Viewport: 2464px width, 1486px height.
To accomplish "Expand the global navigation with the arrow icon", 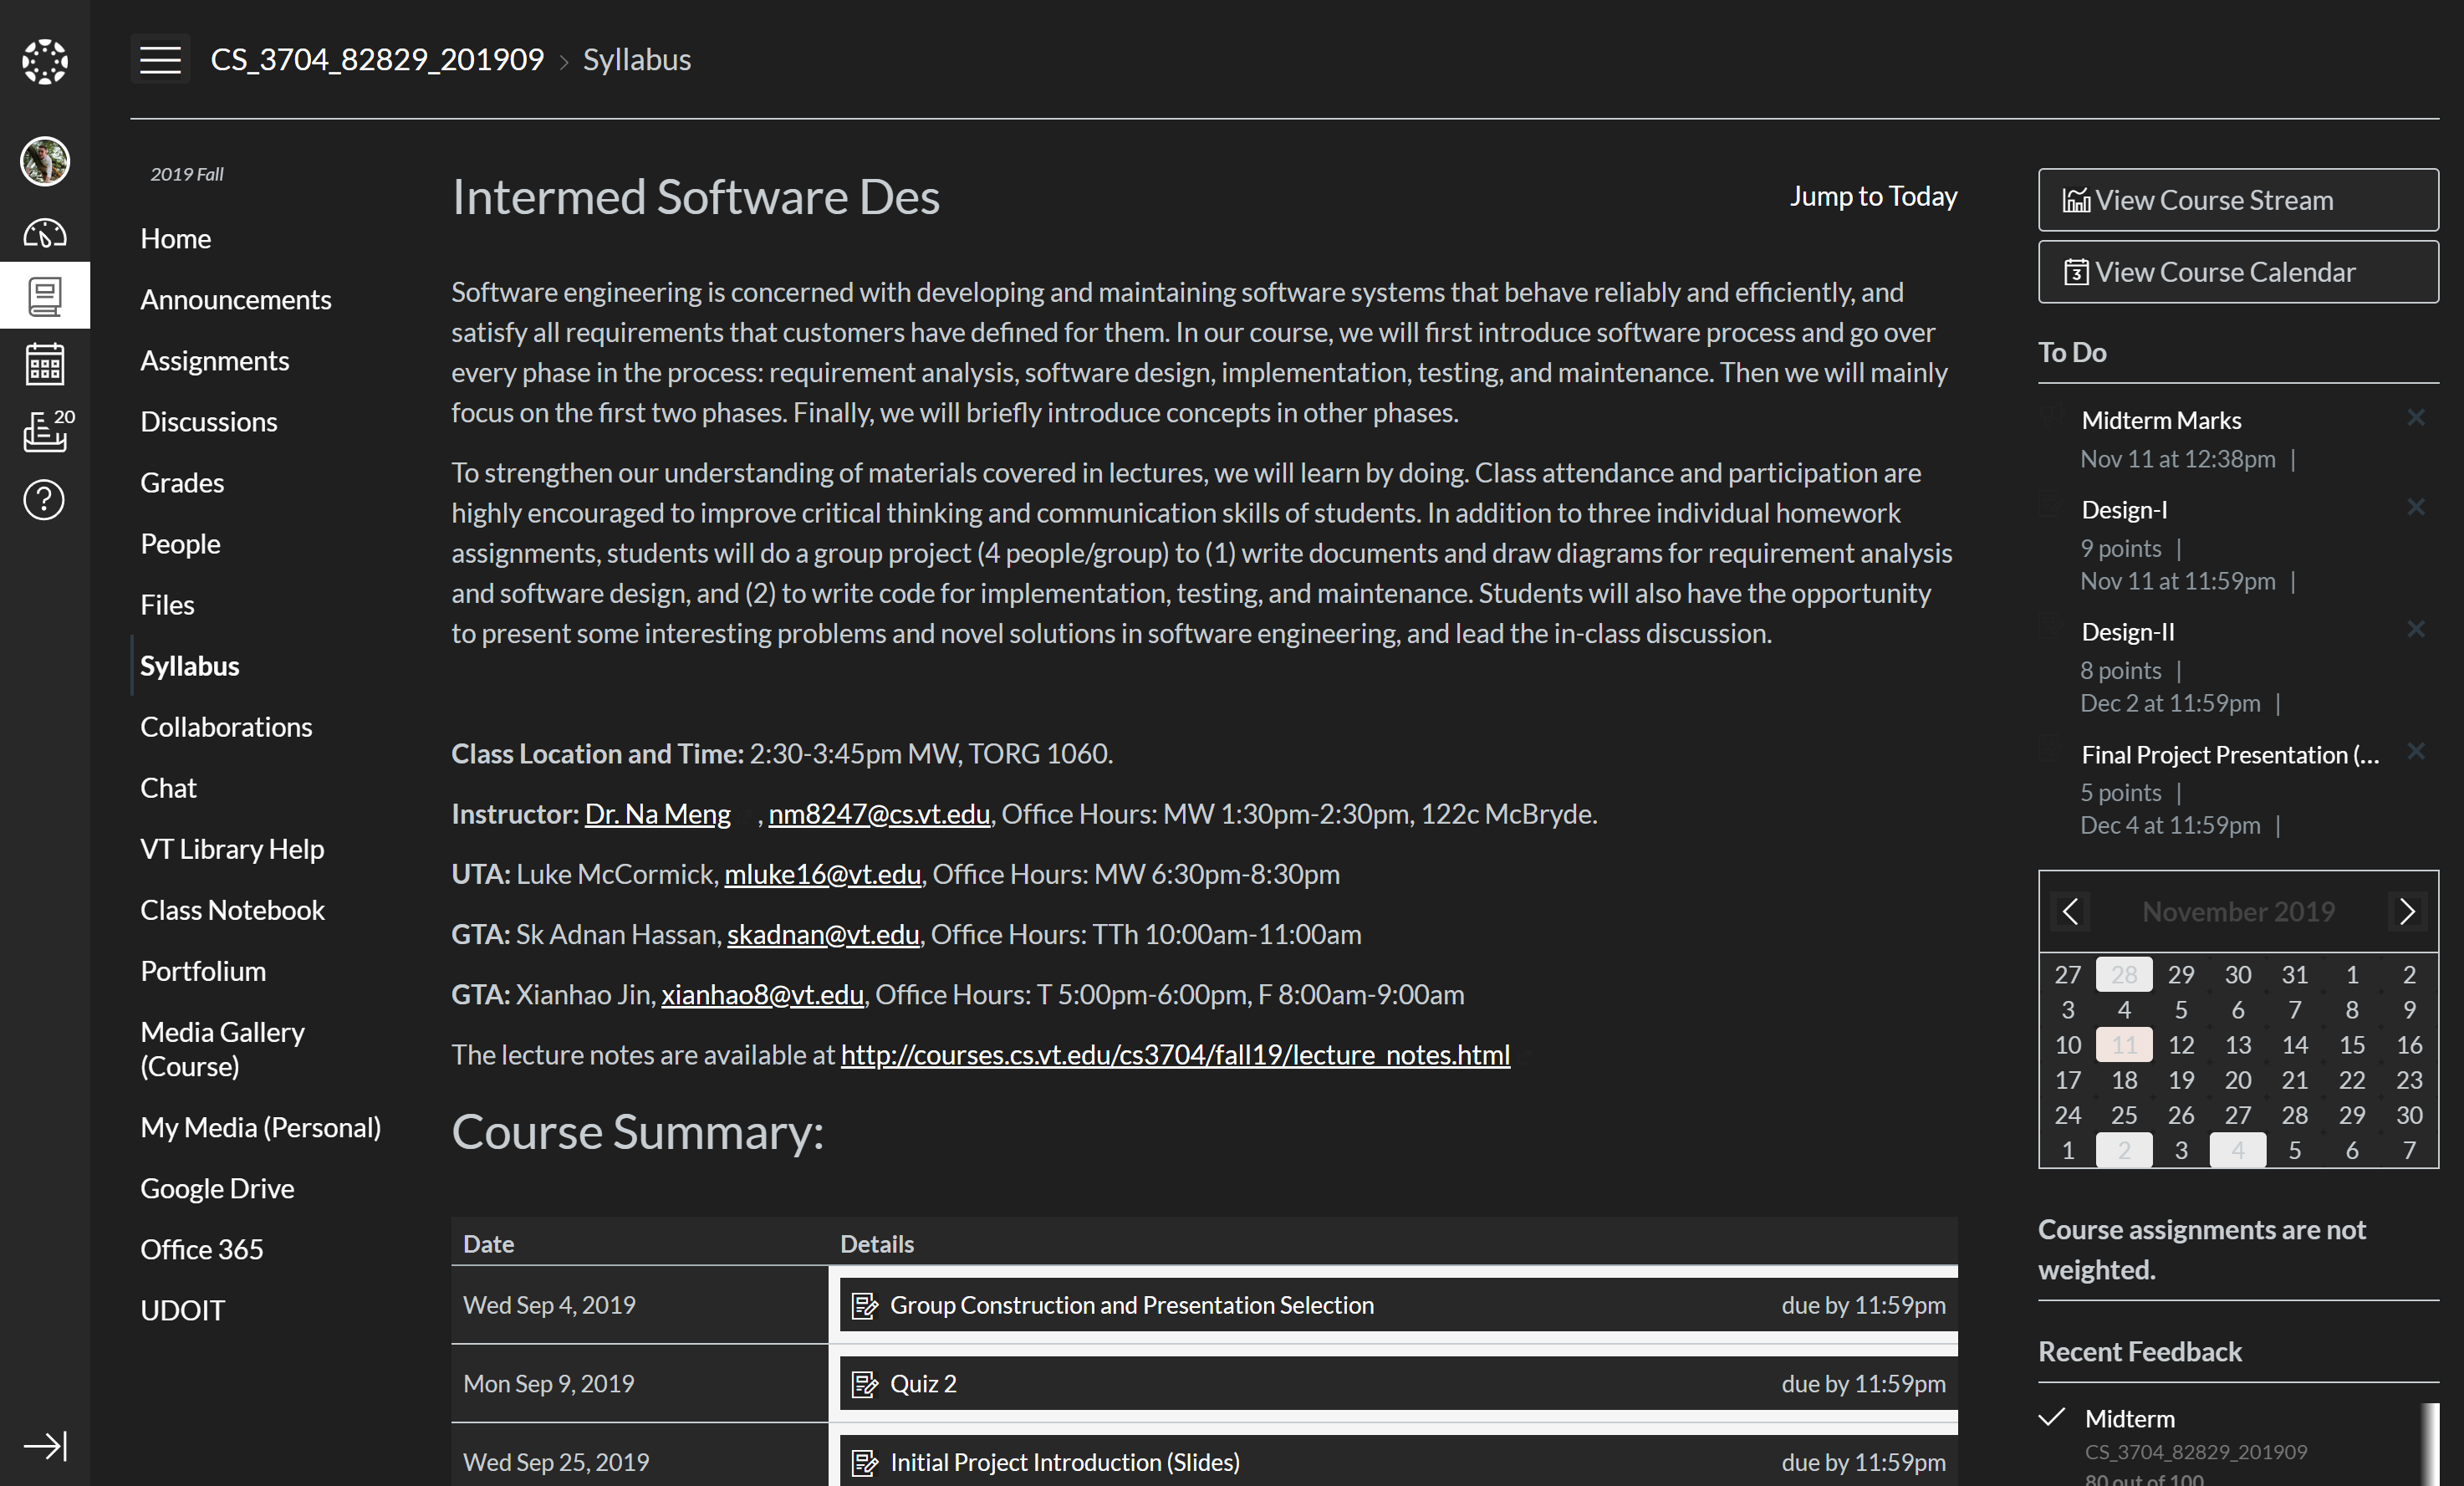I will 44,1445.
